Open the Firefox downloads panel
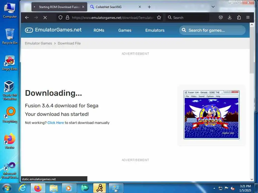Image resolution: width=258 pixels, height=193 pixels. tap(230, 17)
